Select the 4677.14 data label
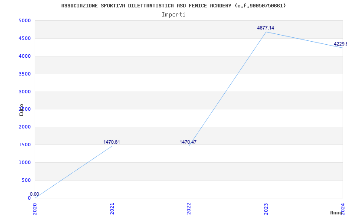The height and width of the screenshot is (217, 347). pyautogui.click(x=265, y=28)
